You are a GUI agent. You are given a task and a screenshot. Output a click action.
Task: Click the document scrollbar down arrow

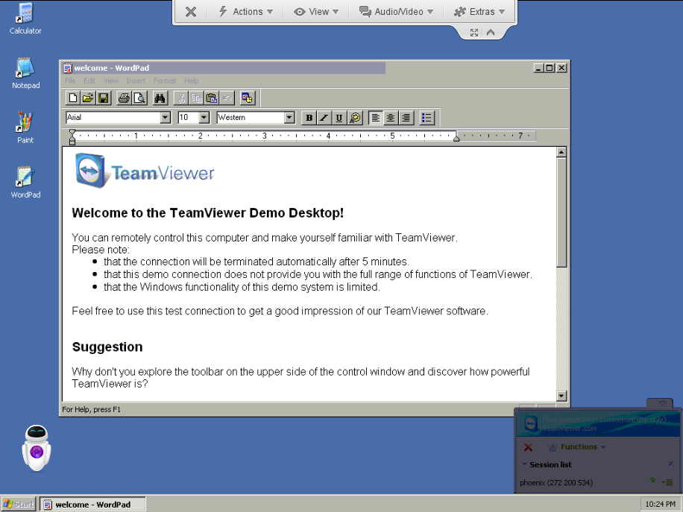[x=561, y=396]
